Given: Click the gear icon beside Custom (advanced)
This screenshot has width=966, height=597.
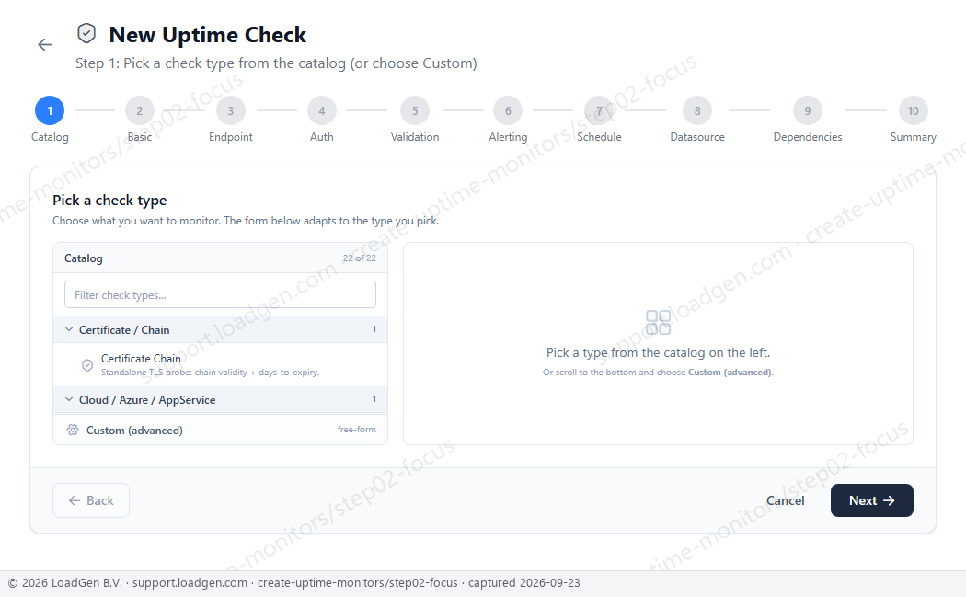Looking at the screenshot, I should 73,430.
